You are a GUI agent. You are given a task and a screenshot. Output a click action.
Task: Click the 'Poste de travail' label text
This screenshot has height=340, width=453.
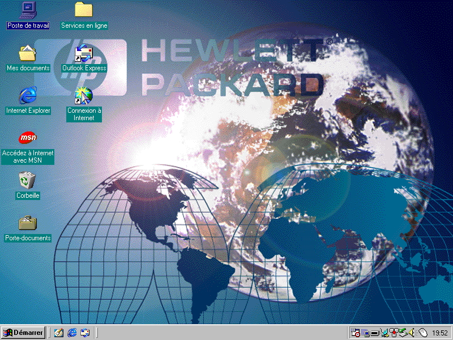(28, 25)
